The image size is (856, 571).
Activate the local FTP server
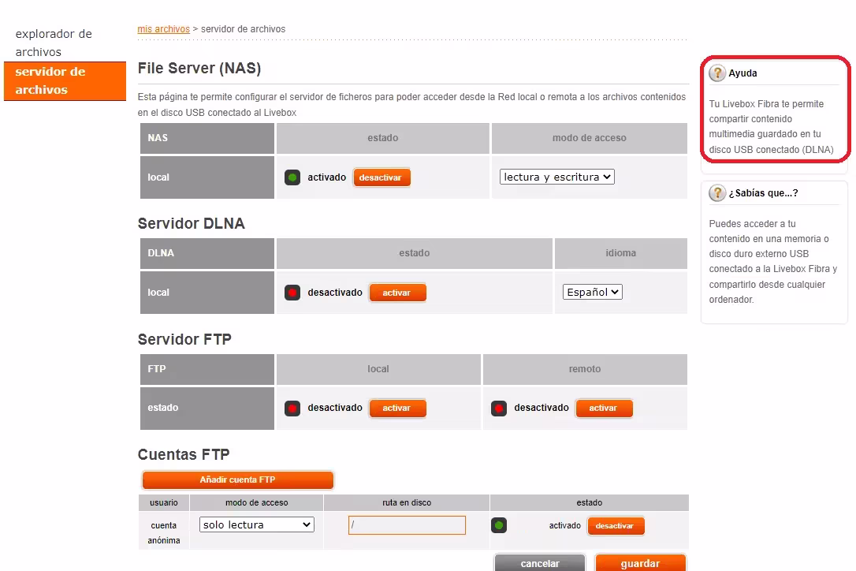tap(397, 409)
